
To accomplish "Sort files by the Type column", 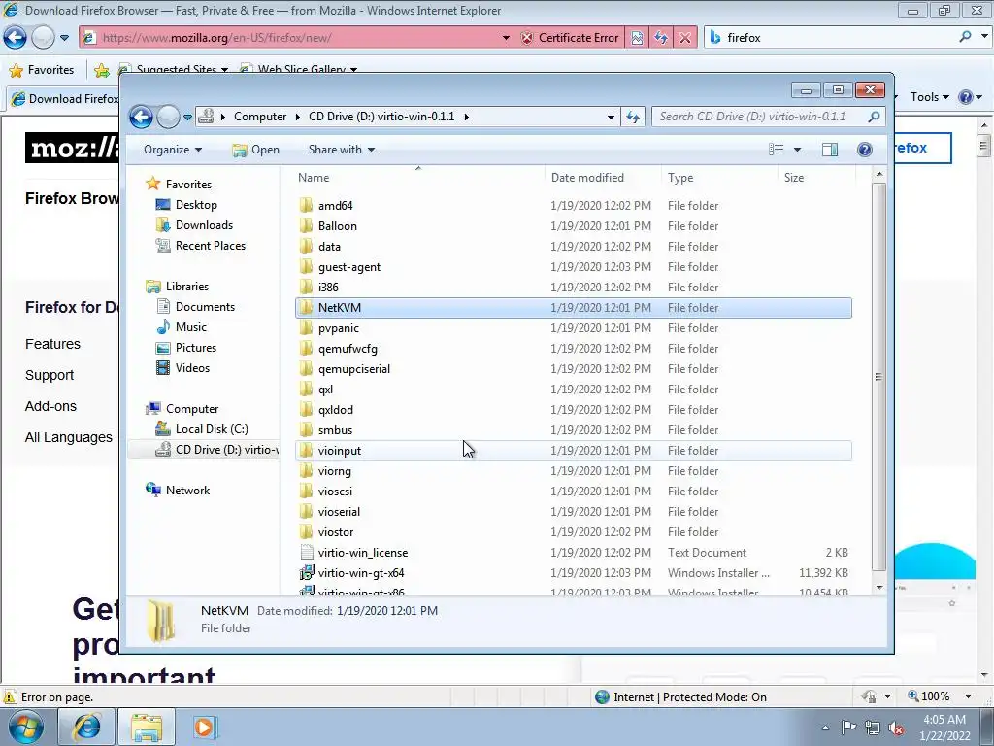I will [x=680, y=178].
